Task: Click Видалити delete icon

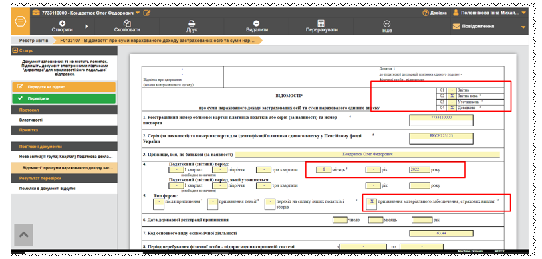Action: (257, 23)
